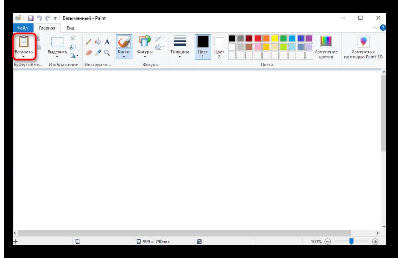Pick the Color picker eyedropper tool

click(x=98, y=53)
